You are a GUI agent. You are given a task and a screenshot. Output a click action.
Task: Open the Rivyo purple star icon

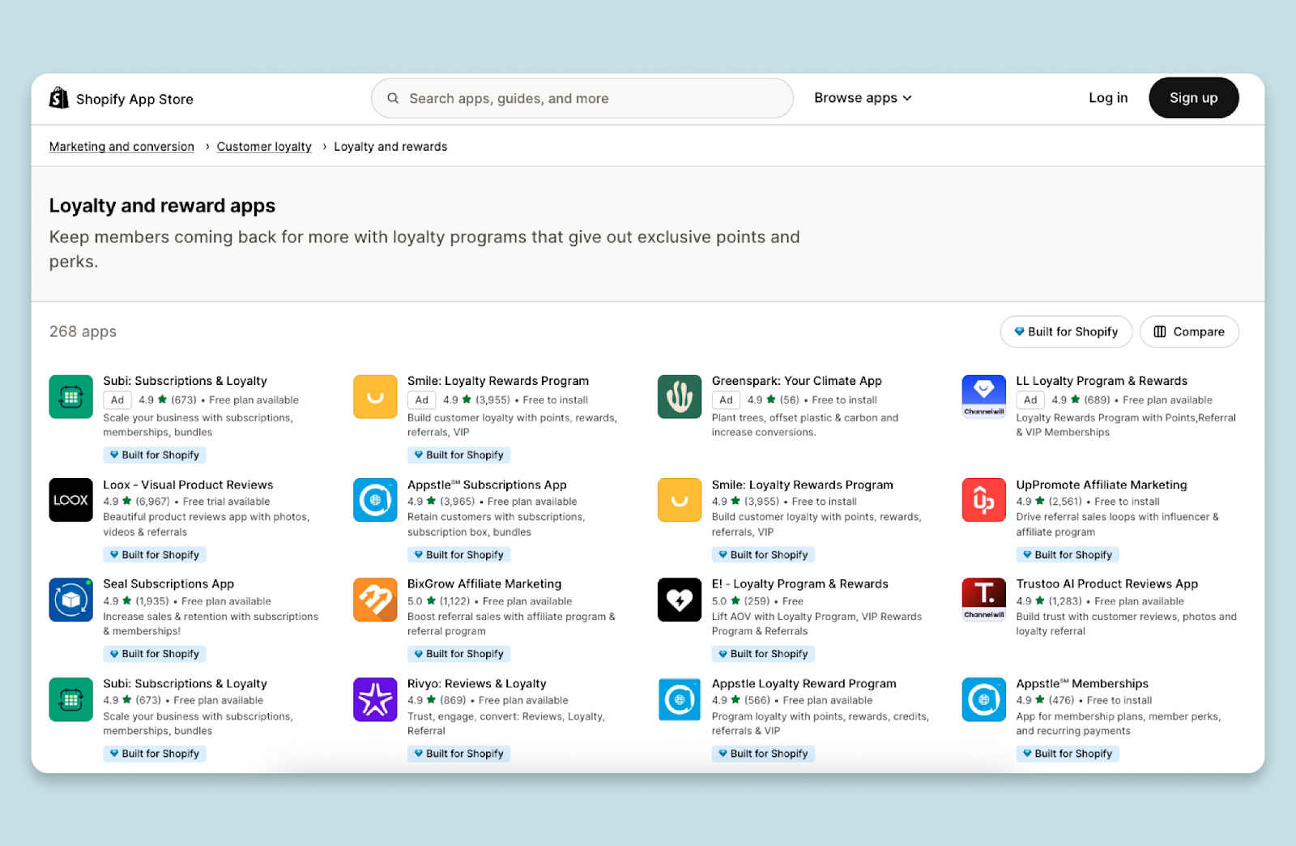tap(375, 699)
